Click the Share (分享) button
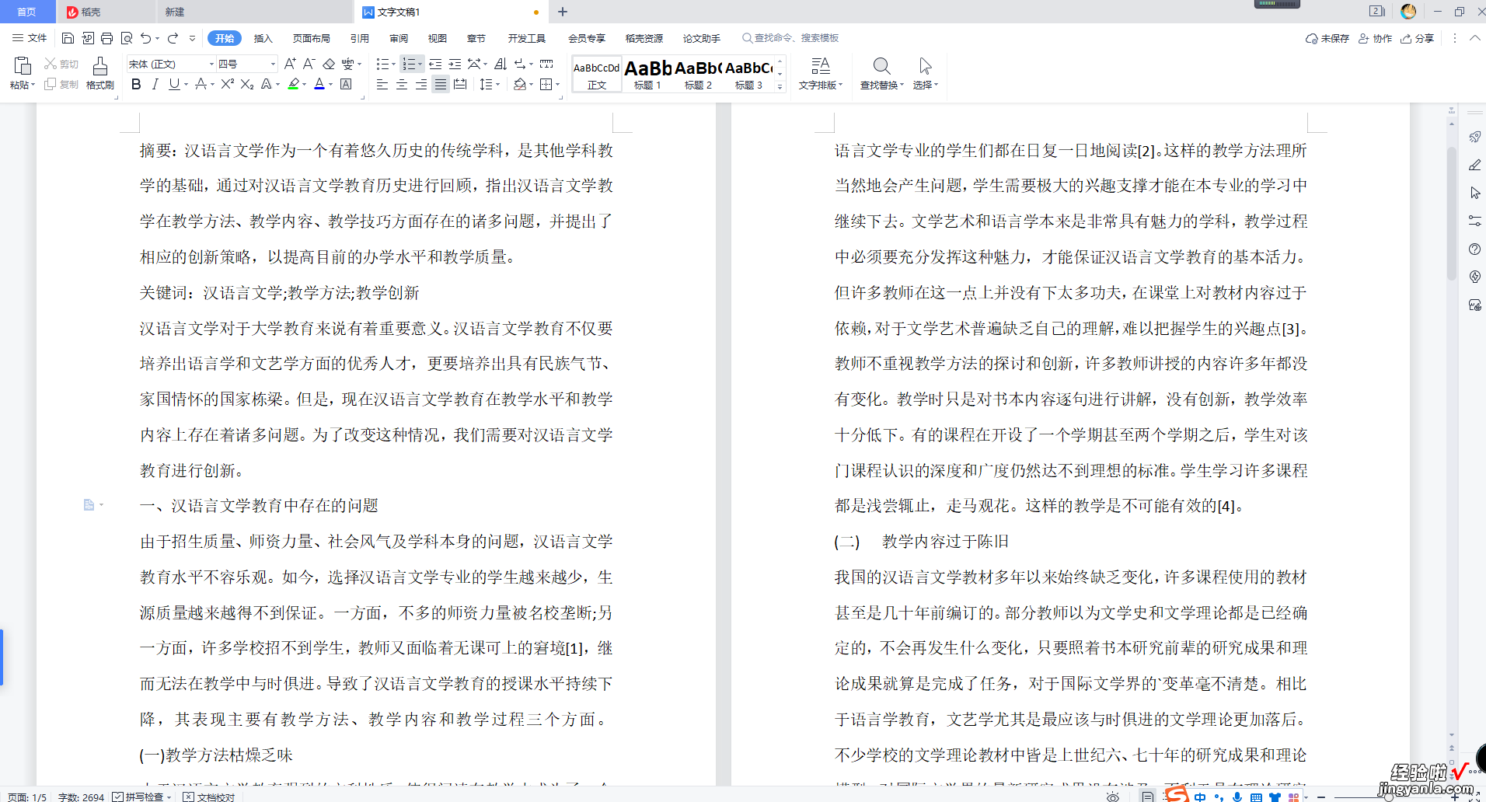This screenshot has width=1486, height=802. point(1417,38)
